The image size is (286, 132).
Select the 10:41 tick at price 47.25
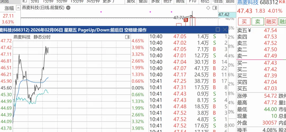pyautogui.click(x=189, y=81)
